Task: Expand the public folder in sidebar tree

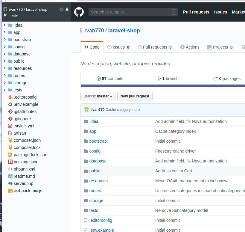Action: (x=5, y=61)
